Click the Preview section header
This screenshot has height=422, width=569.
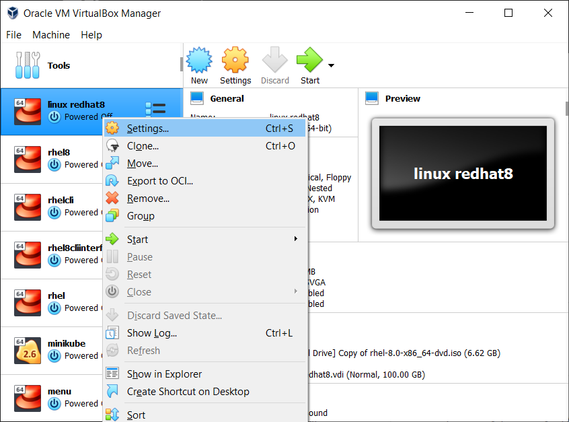coord(402,98)
